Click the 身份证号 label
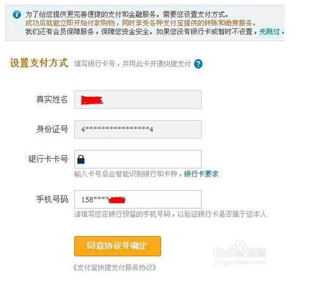This screenshot has height=291, width=312. point(52,129)
